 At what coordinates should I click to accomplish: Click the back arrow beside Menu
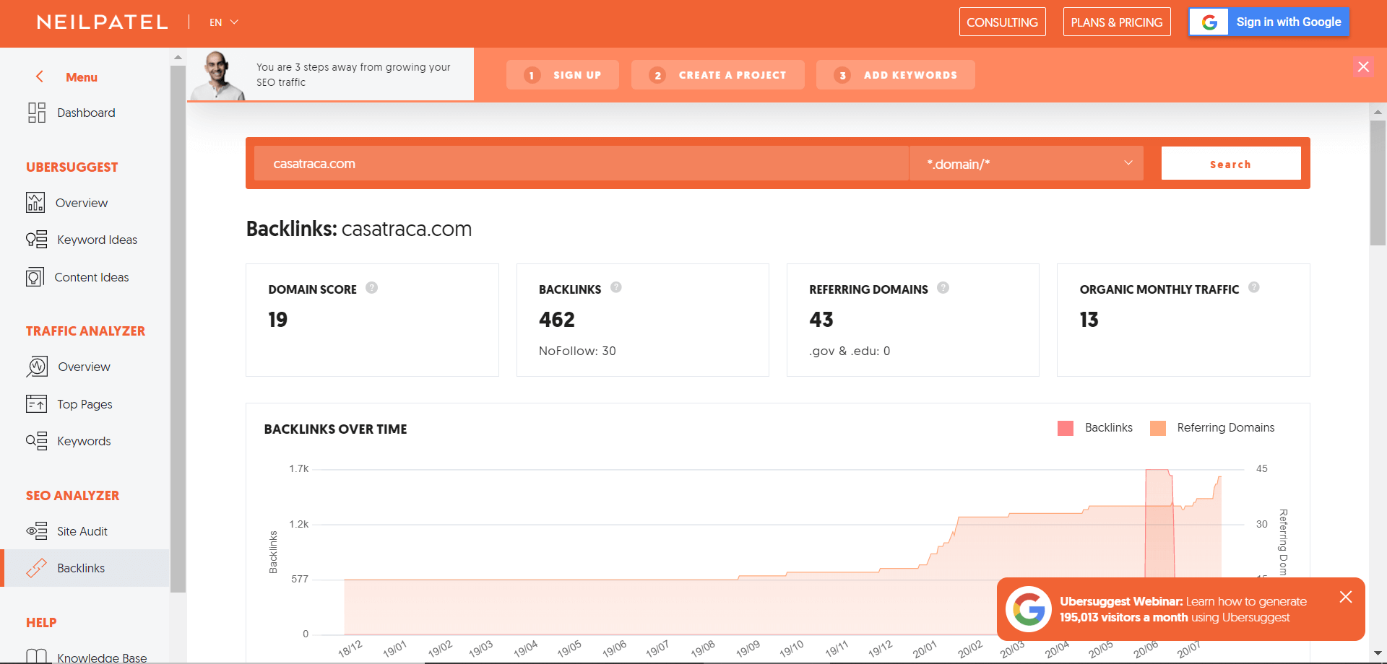40,77
